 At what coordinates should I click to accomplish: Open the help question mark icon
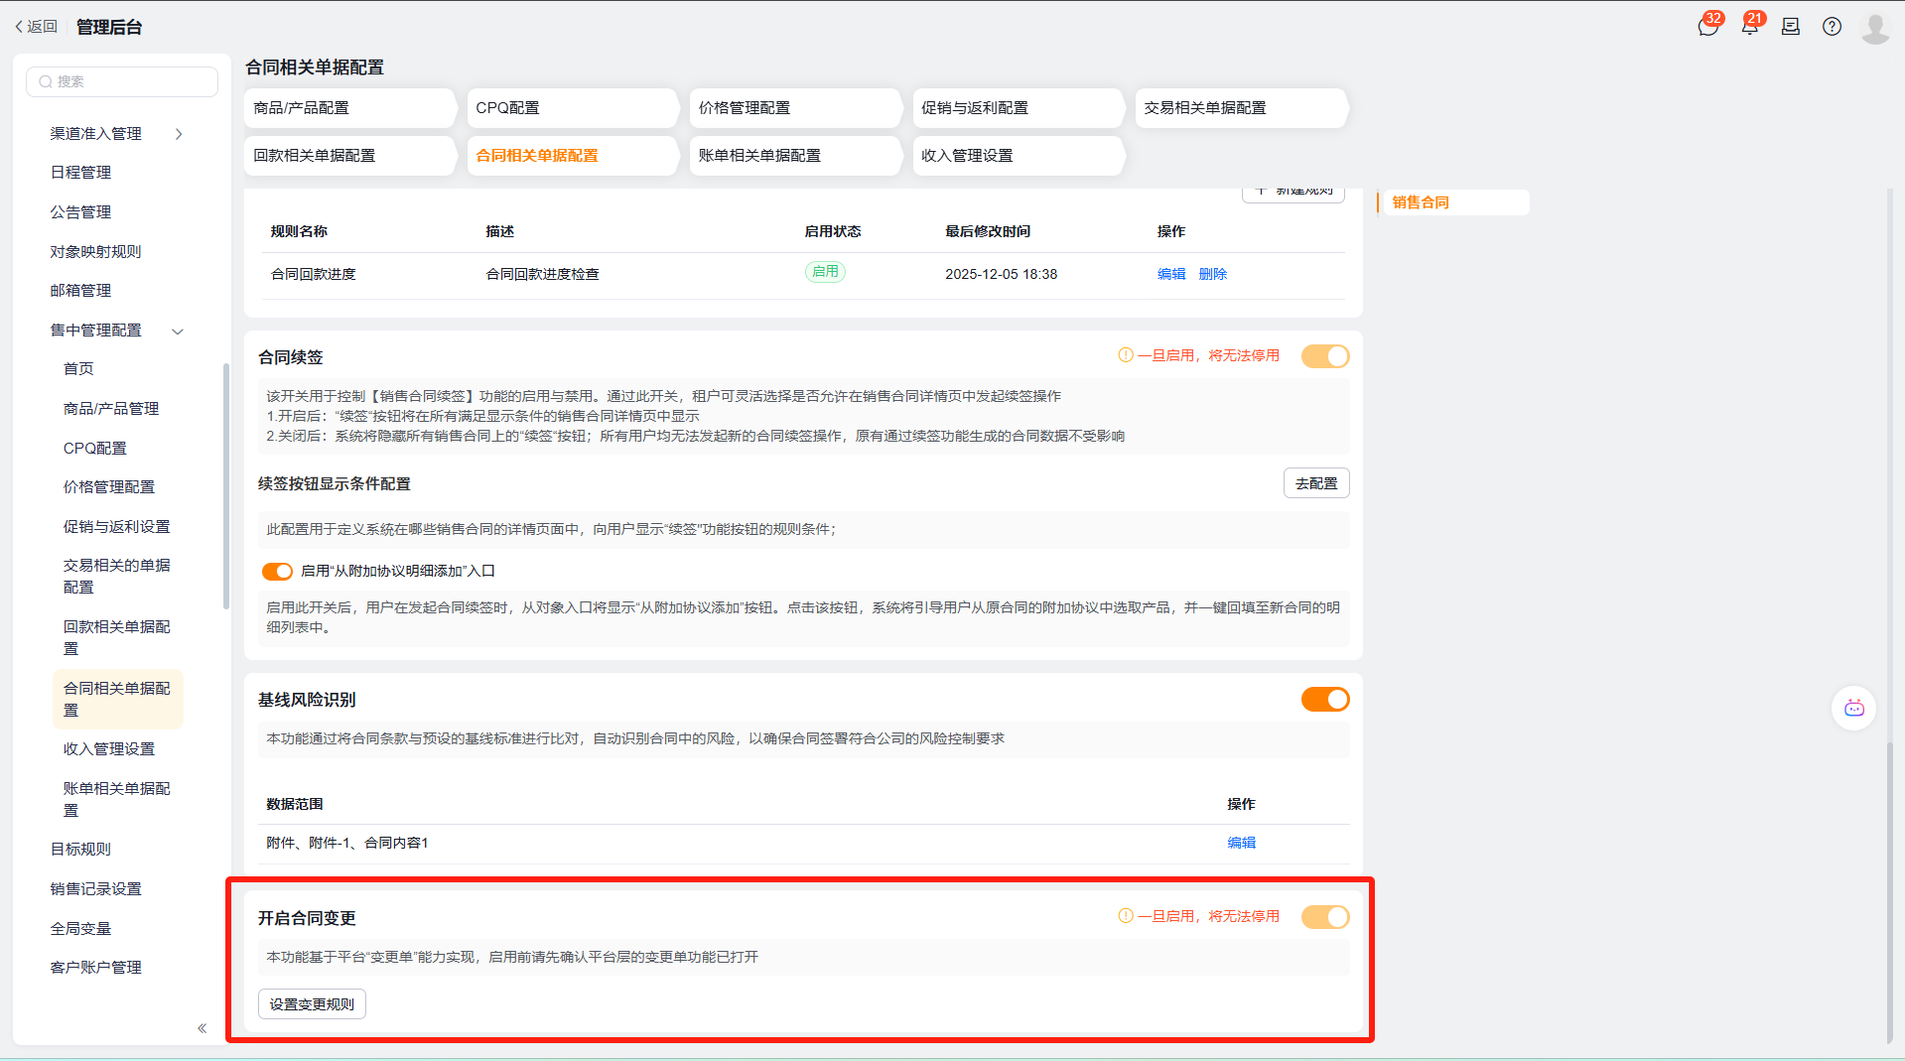1832,27
